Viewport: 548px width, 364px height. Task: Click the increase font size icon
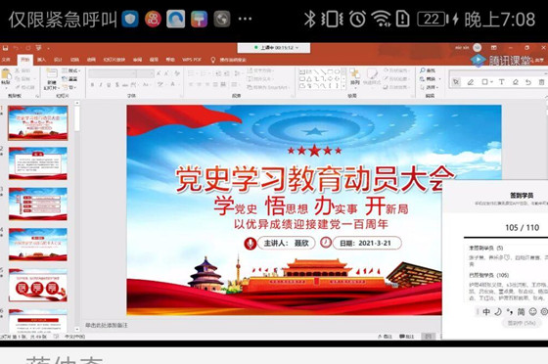(x=159, y=73)
